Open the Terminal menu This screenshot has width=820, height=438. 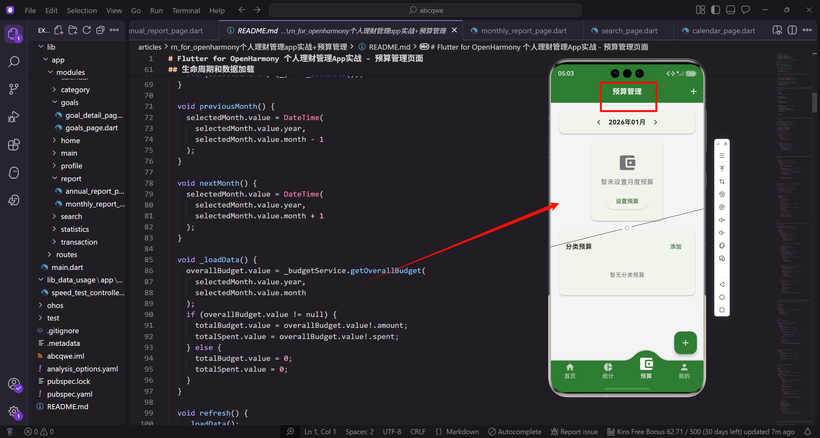tap(186, 10)
